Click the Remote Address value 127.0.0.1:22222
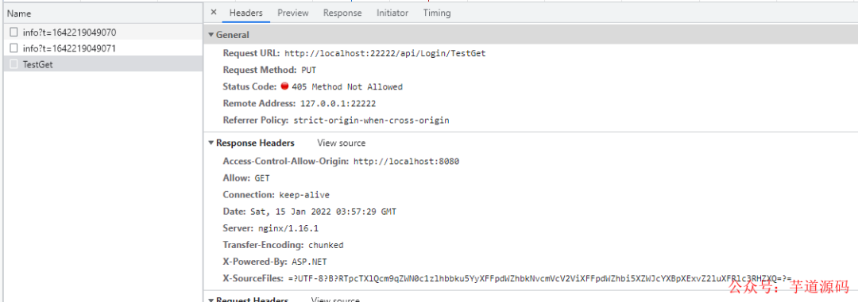This screenshot has width=858, height=302. coord(338,103)
